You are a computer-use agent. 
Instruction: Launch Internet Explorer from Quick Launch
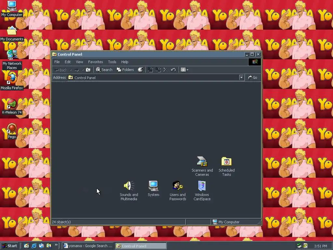[34, 246]
